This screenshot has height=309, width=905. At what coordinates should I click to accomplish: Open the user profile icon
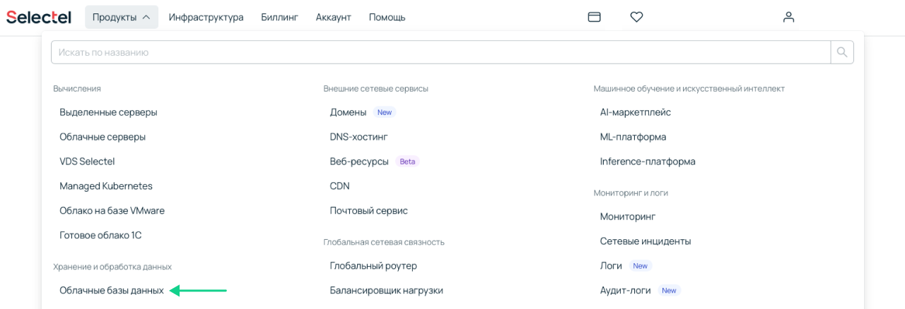(789, 17)
